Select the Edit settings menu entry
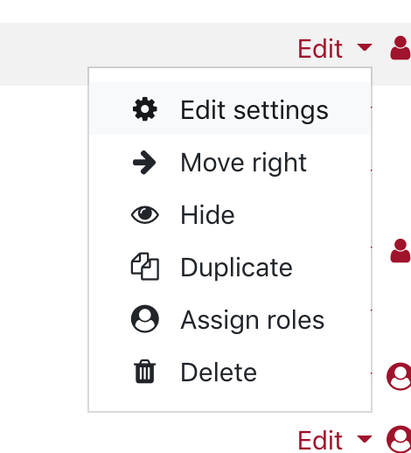The width and height of the screenshot is (411, 453). coord(230,108)
